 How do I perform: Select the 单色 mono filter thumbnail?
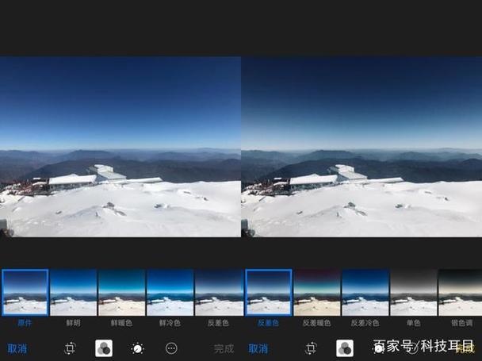pyautogui.click(x=414, y=292)
